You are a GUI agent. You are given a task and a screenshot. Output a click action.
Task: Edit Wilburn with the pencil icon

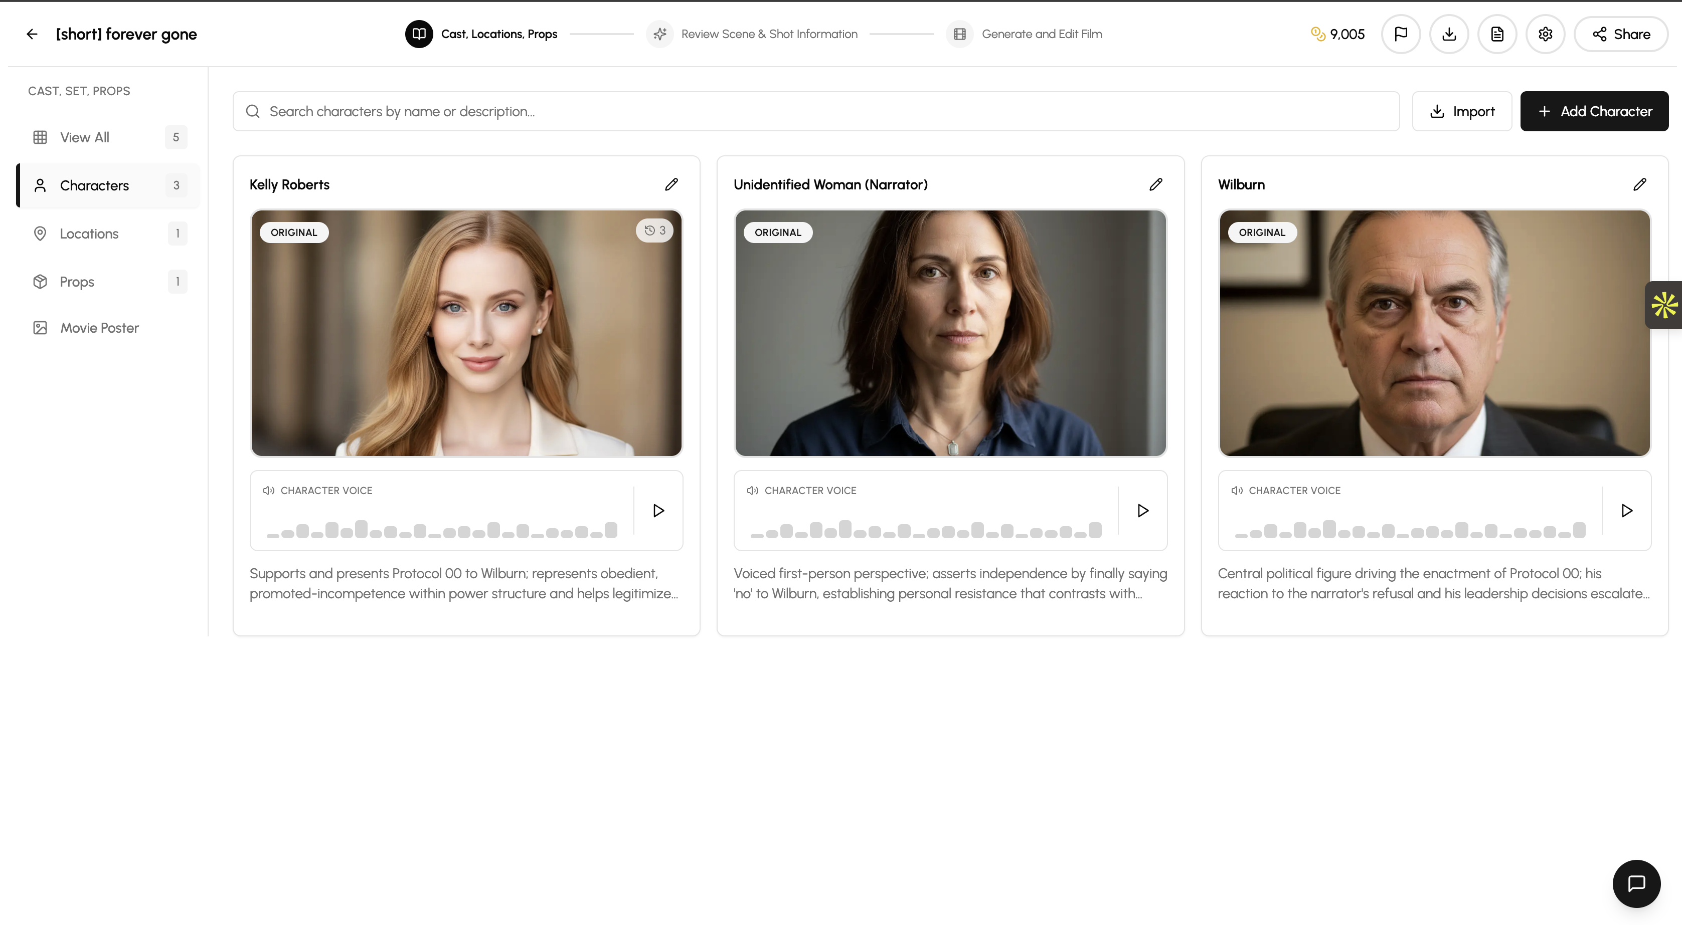click(x=1639, y=184)
